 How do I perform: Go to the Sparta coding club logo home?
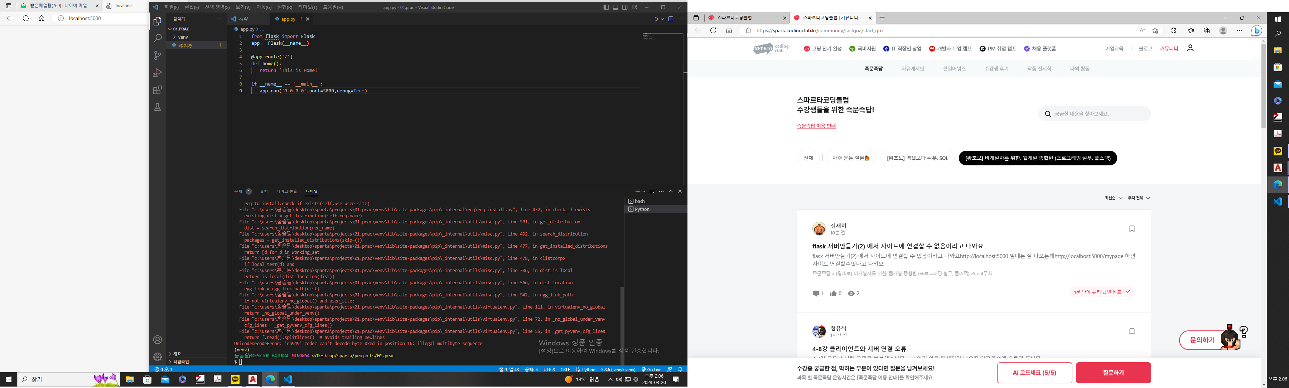[x=771, y=49]
